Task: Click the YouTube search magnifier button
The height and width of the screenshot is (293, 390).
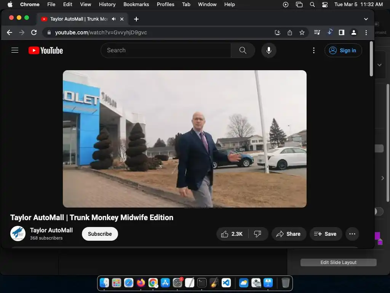Action: [243, 50]
